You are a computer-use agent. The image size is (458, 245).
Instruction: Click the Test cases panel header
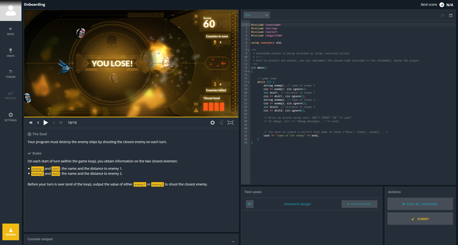point(253,192)
